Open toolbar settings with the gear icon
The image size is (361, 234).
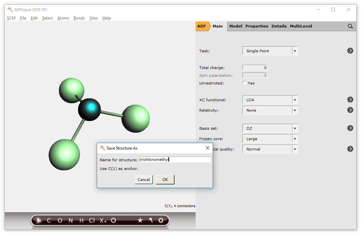[161, 220]
